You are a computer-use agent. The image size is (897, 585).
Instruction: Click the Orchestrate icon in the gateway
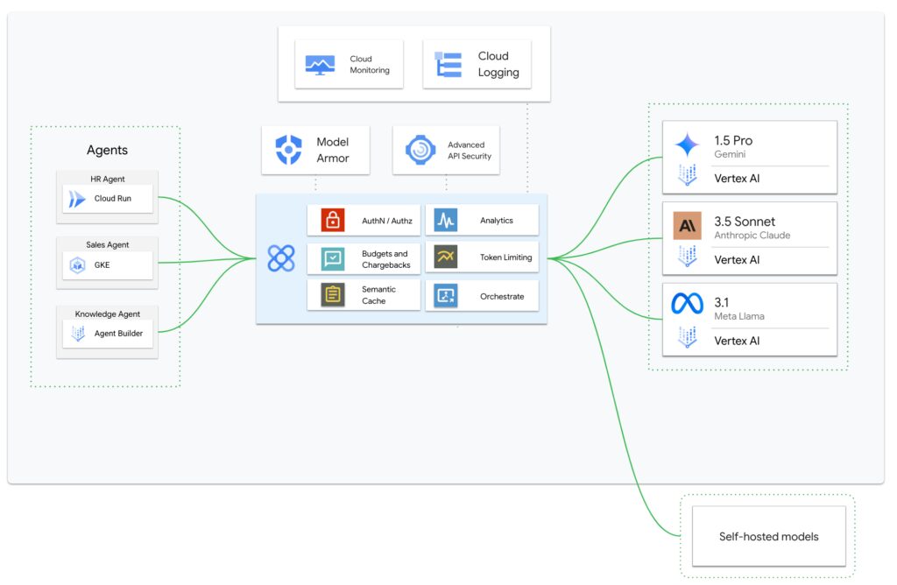[x=445, y=296]
